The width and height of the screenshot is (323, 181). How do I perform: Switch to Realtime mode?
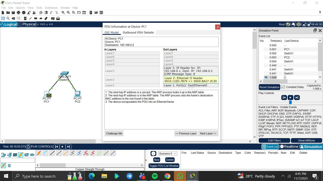pyautogui.click(x=289, y=147)
